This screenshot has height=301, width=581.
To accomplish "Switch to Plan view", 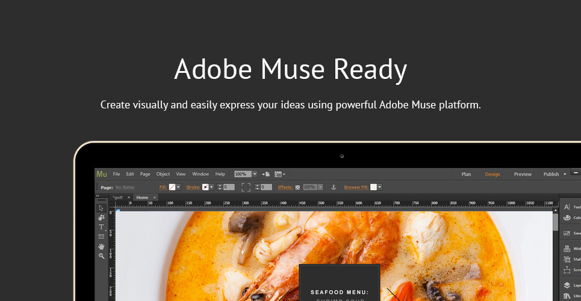I will click(466, 175).
